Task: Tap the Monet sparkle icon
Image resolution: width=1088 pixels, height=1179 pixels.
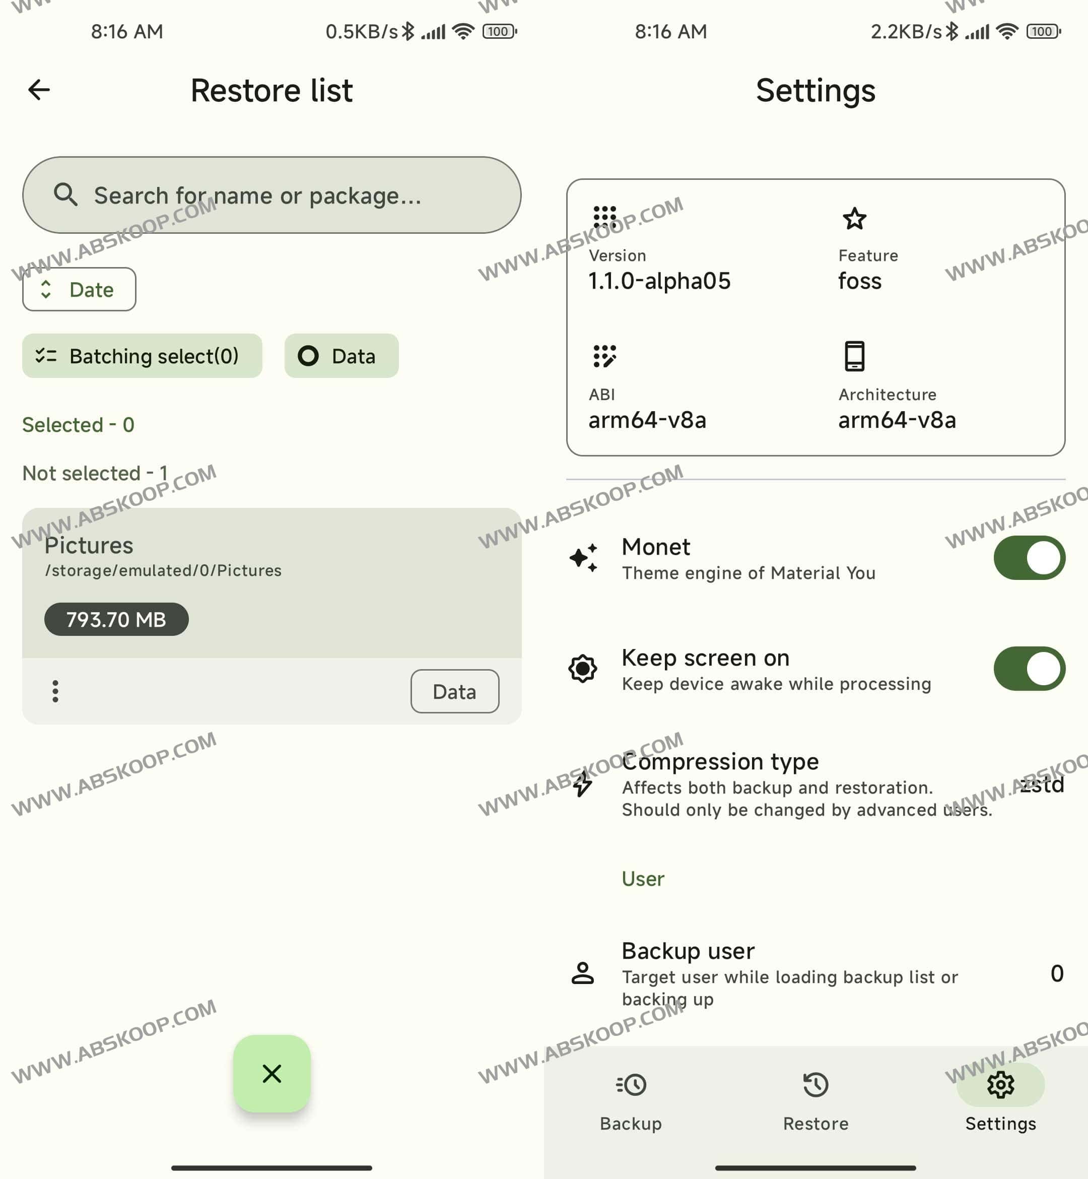Action: [x=582, y=558]
